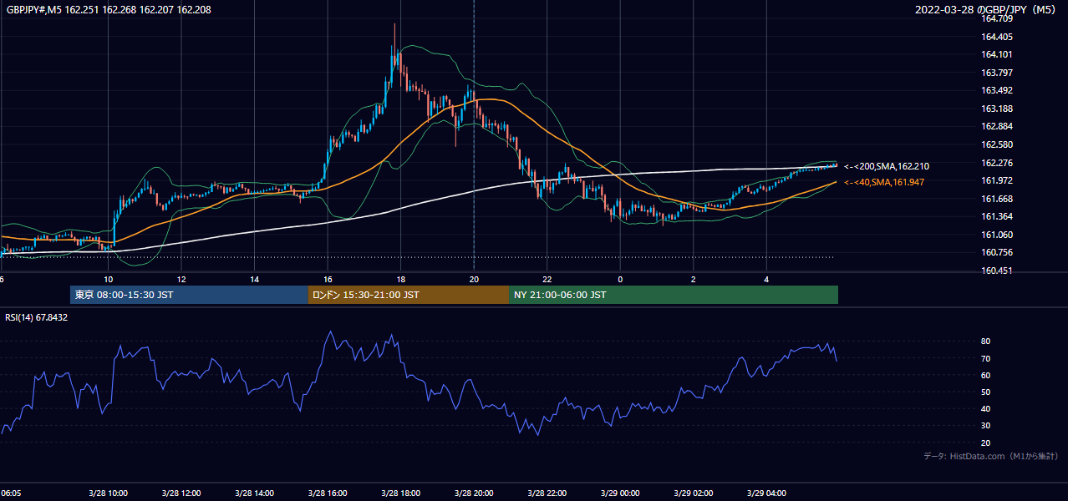Screen dimensions: 1068x501
Task: Click hour tick 4 under price chart
Action: (766, 279)
